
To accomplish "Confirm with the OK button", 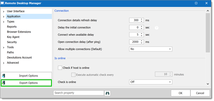I will point(180,93).
